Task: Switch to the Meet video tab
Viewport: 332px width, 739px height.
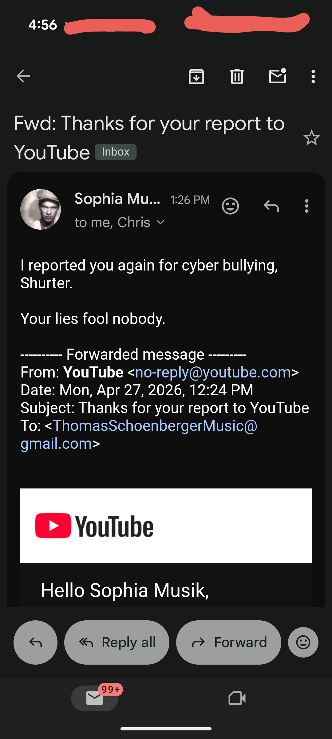Action: point(237,698)
